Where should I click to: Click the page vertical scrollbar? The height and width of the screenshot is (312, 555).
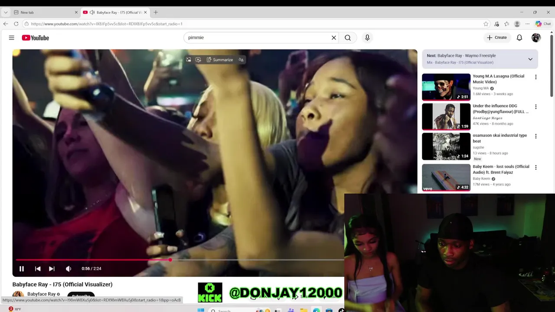[552, 65]
